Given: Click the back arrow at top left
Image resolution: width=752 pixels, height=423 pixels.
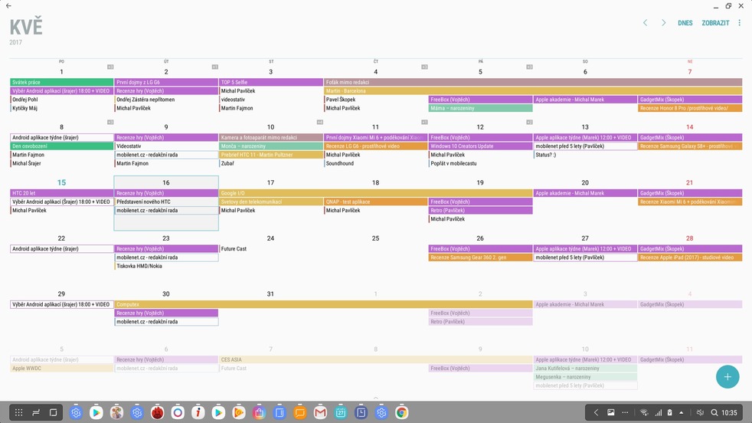Looking at the screenshot, I should tap(8, 5).
